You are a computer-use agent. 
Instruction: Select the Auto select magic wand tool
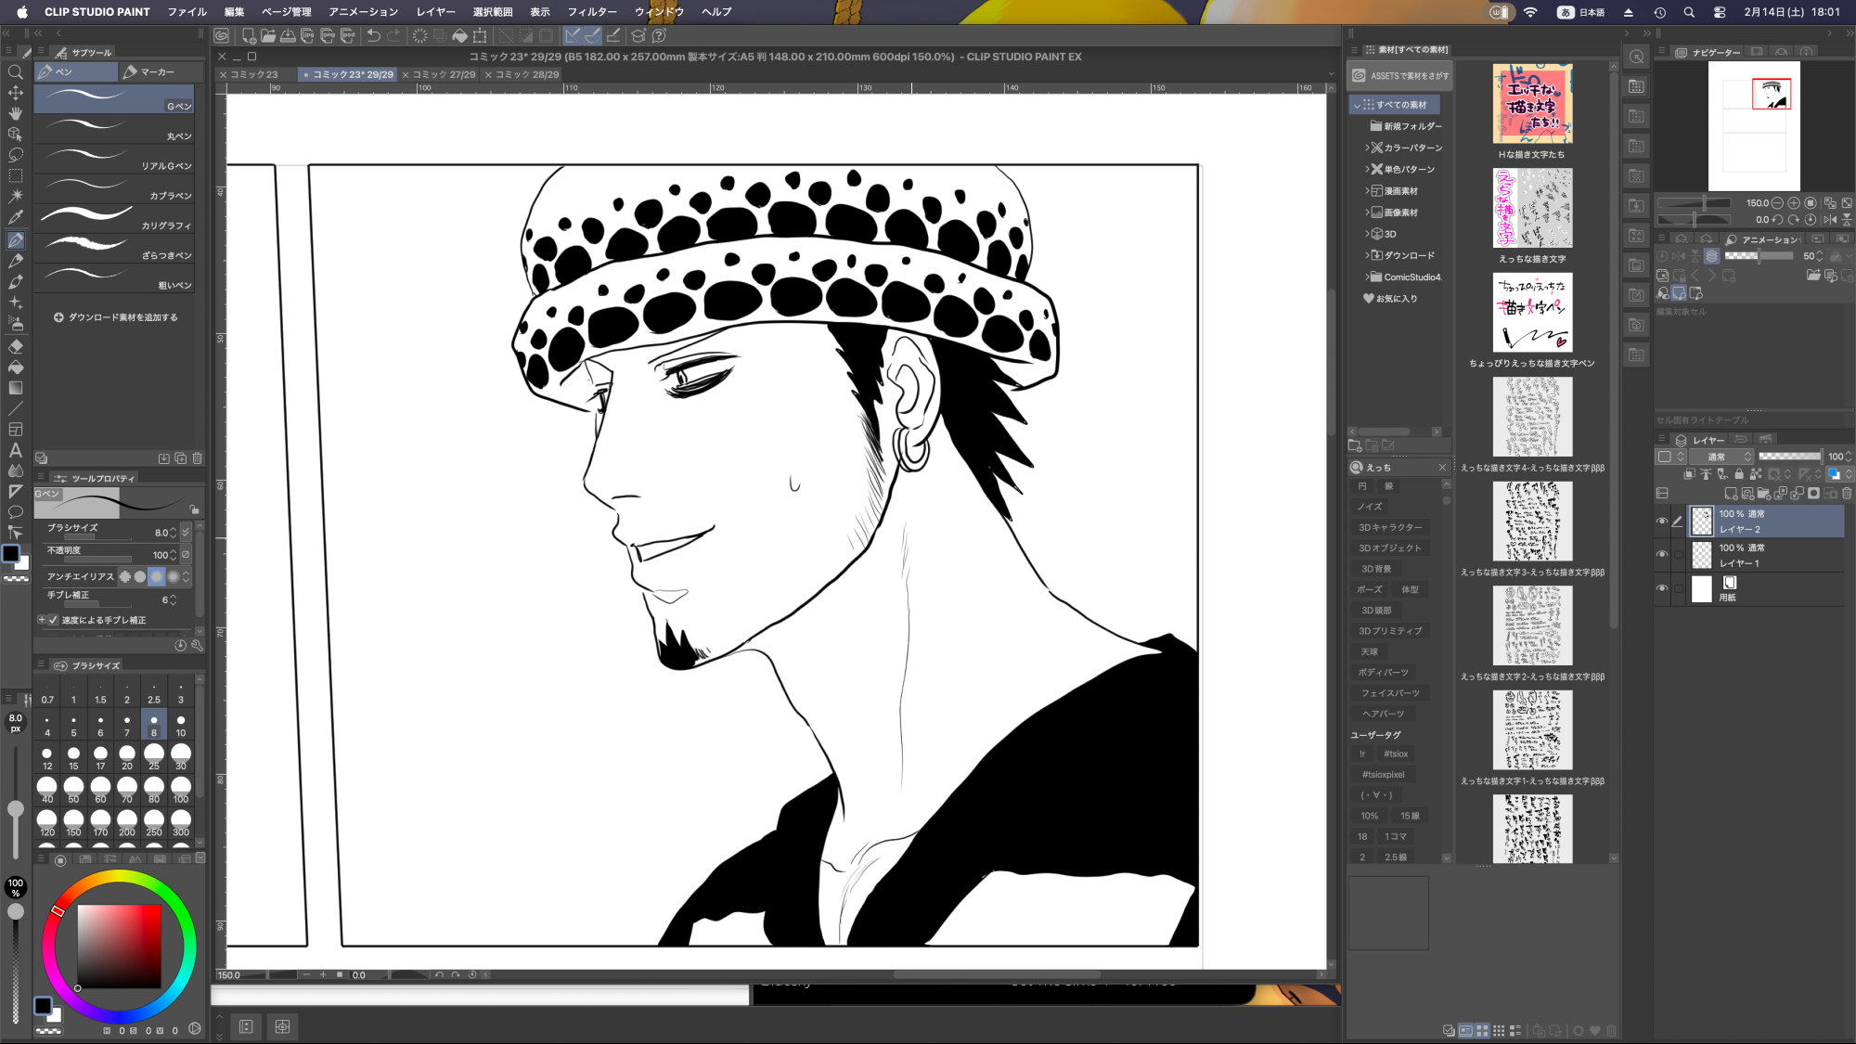(16, 196)
